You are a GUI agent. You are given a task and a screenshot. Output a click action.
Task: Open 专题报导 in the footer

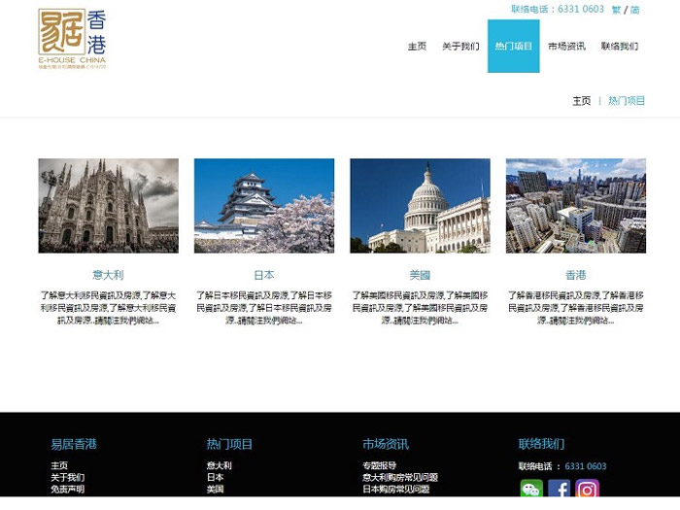pos(380,466)
